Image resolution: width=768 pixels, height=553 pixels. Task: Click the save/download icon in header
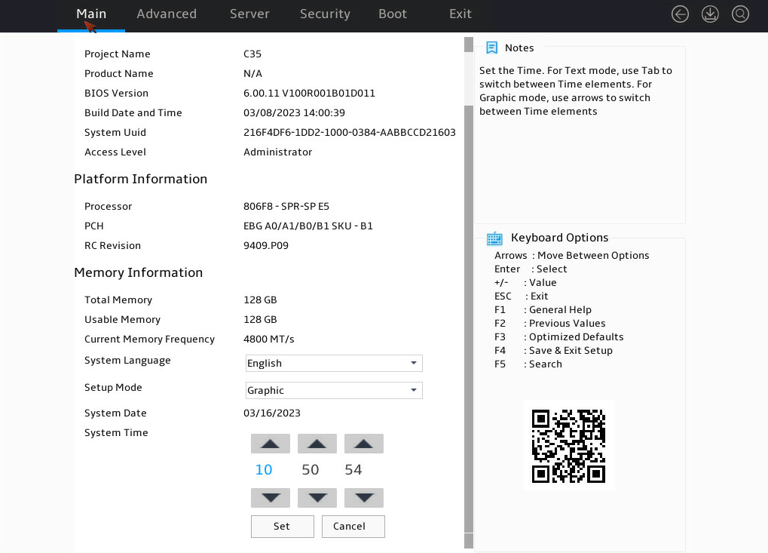pyautogui.click(x=710, y=14)
